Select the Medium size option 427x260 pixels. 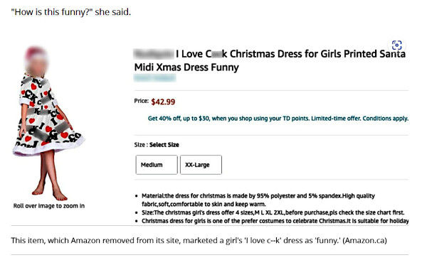(157, 165)
